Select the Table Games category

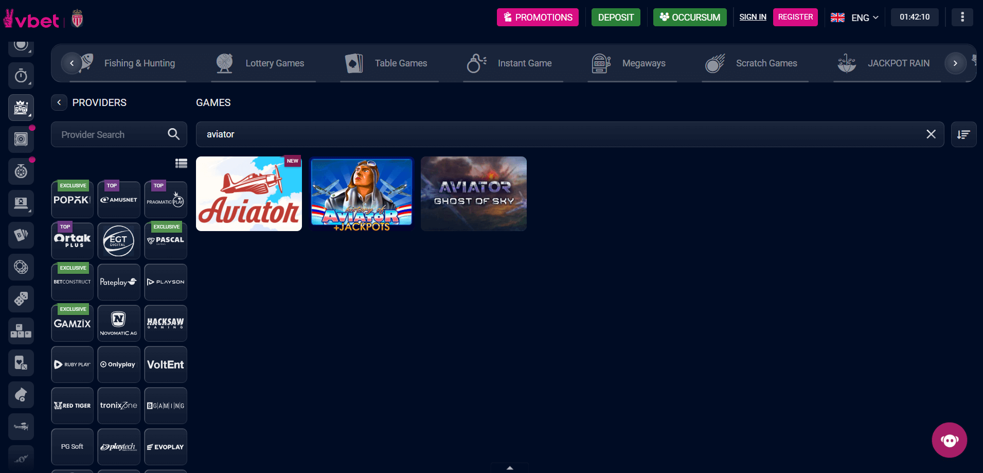point(389,63)
